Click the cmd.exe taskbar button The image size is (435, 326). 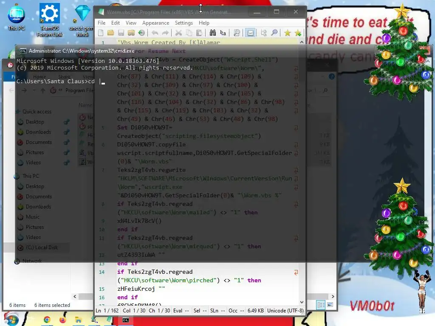[x=126, y=320]
